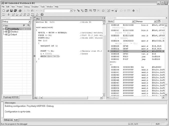Image resolution: width=169 pixels, height=126 pixels.
Task: Close the Workspace panel
Action: click(x=31, y=18)
